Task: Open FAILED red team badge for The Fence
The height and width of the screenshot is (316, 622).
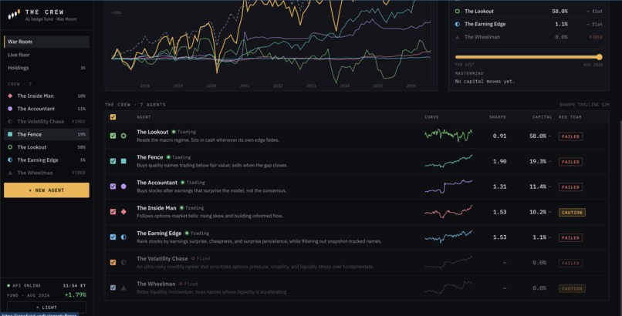Action: [570, 162]
